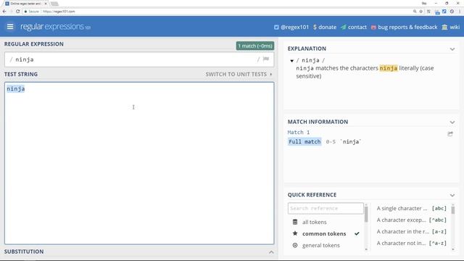Select the [abc] single character reference
The image size is (464, 261).
(411, 208)
